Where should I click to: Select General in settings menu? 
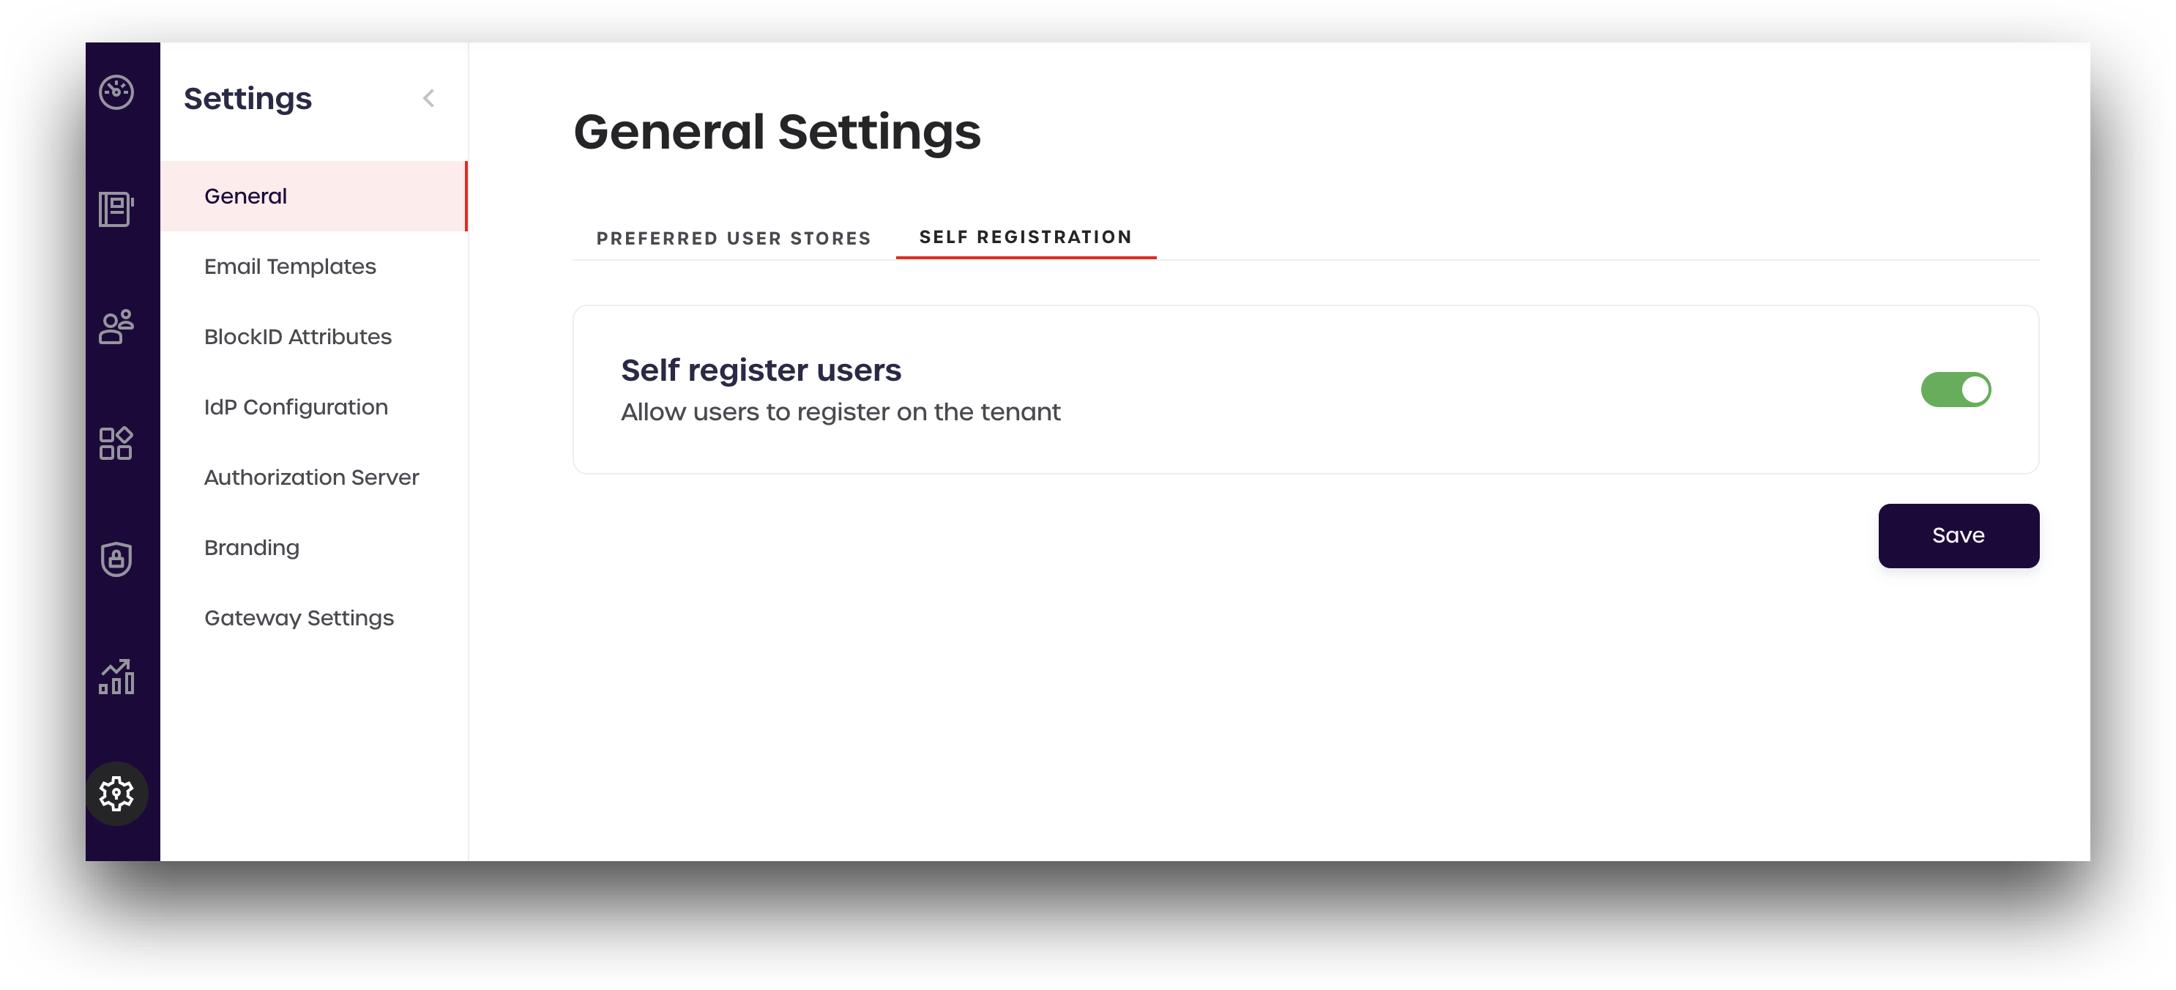(x=246, y=196)
